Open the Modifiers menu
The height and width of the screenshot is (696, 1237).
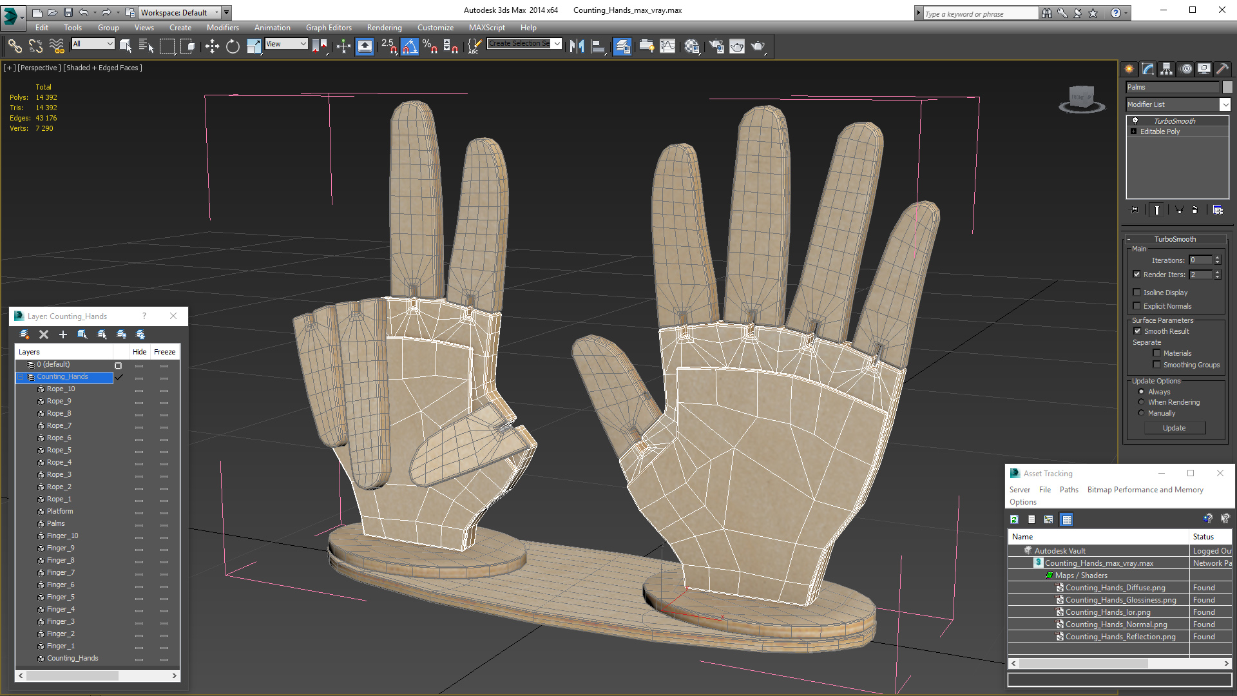(x=222, y=28)
